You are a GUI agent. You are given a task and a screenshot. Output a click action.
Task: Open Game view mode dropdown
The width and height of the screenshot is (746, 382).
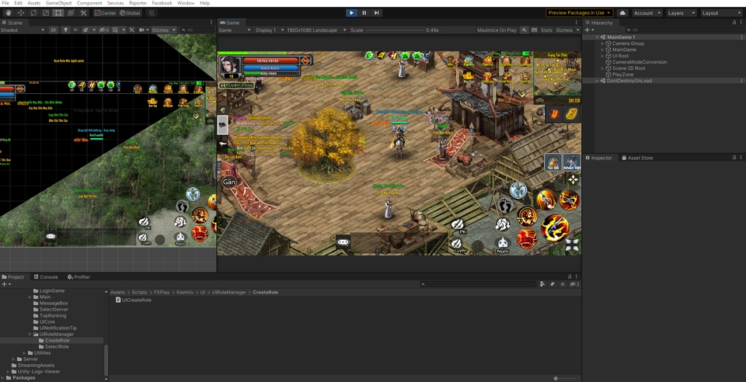234,30
